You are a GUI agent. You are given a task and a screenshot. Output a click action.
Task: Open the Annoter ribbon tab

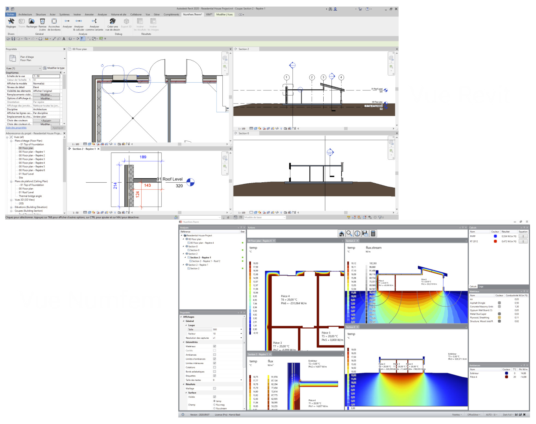click(x=89, y=14)
